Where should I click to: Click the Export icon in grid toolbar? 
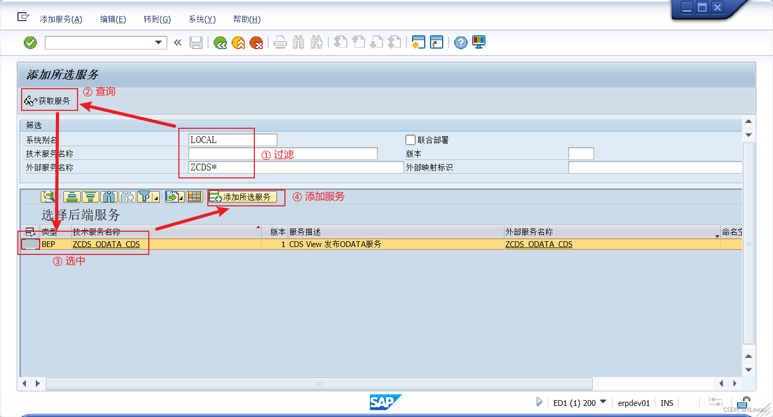[172, 197]
